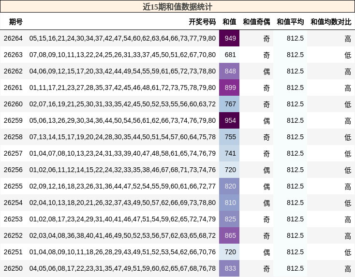Select winning numbers of period 26263

[122, 55]
